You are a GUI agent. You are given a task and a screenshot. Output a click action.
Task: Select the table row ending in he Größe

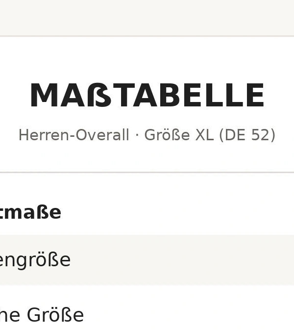point(147,308)
